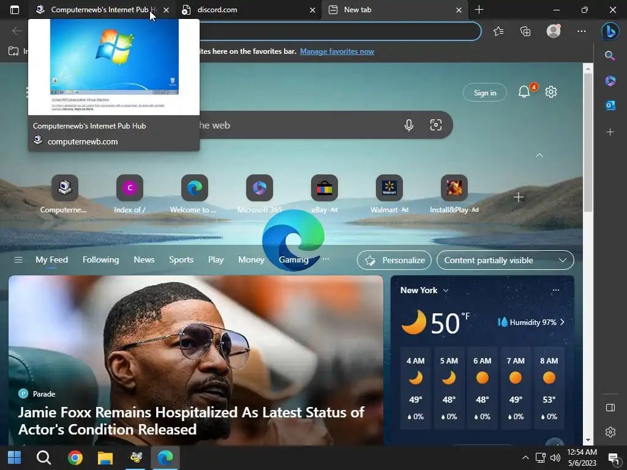Change weather location New York dropdown

click(424, 291)
